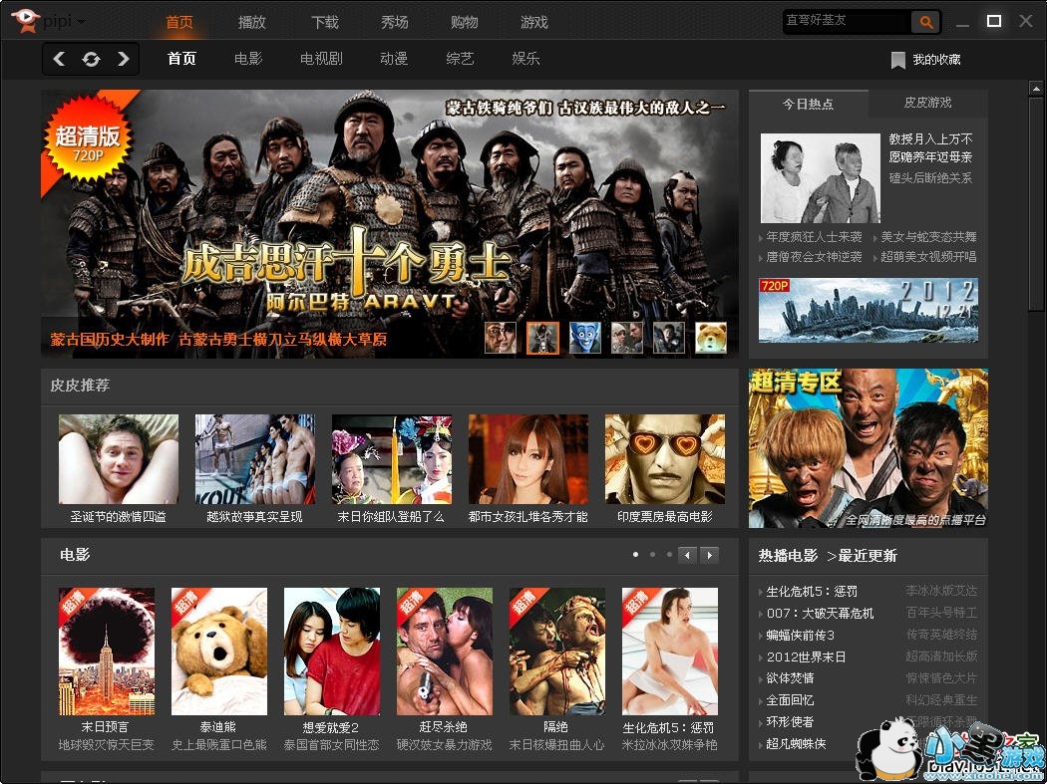Image resolution: width=1047 pixels, height=784 pixels.
Task: Click 热播电影 heading
Action: [x=788, y=556]
